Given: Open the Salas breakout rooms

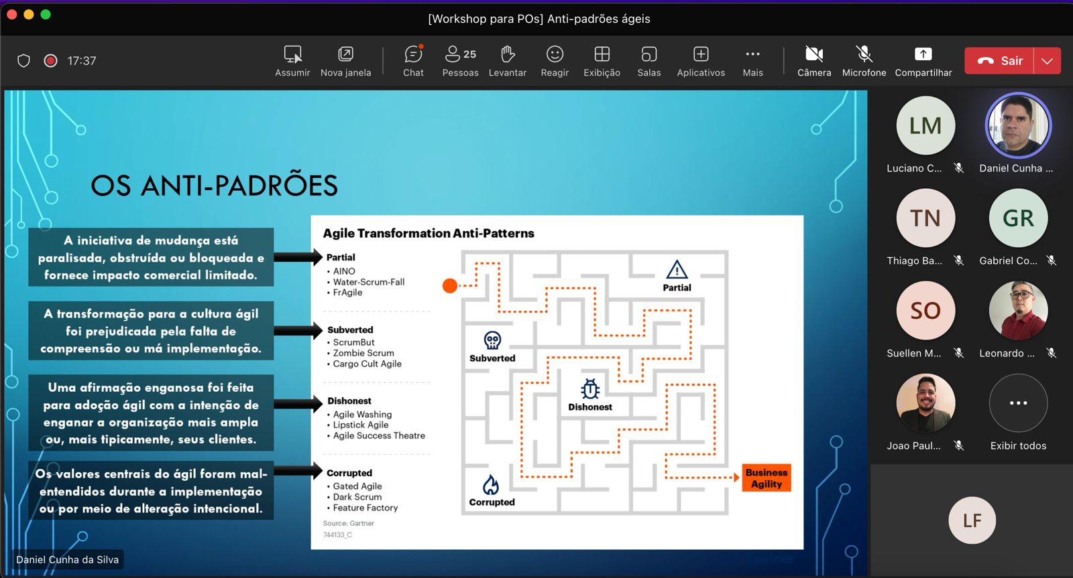Looking at the screenshot, I should [x=648, y=60].
